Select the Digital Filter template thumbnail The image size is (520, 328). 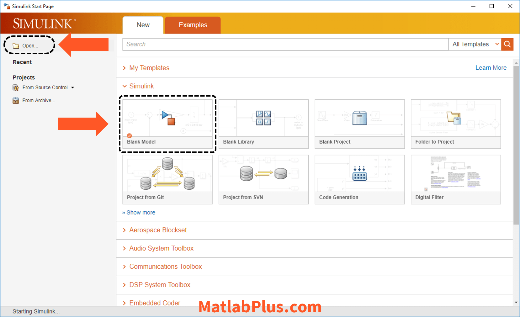coord(456,174)
